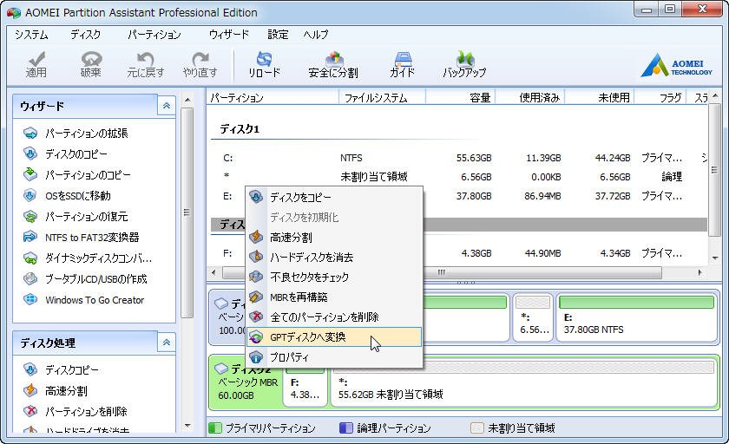
Task: Select the 55.62GB 未割り当て領域 block
Action: point(523,382)
